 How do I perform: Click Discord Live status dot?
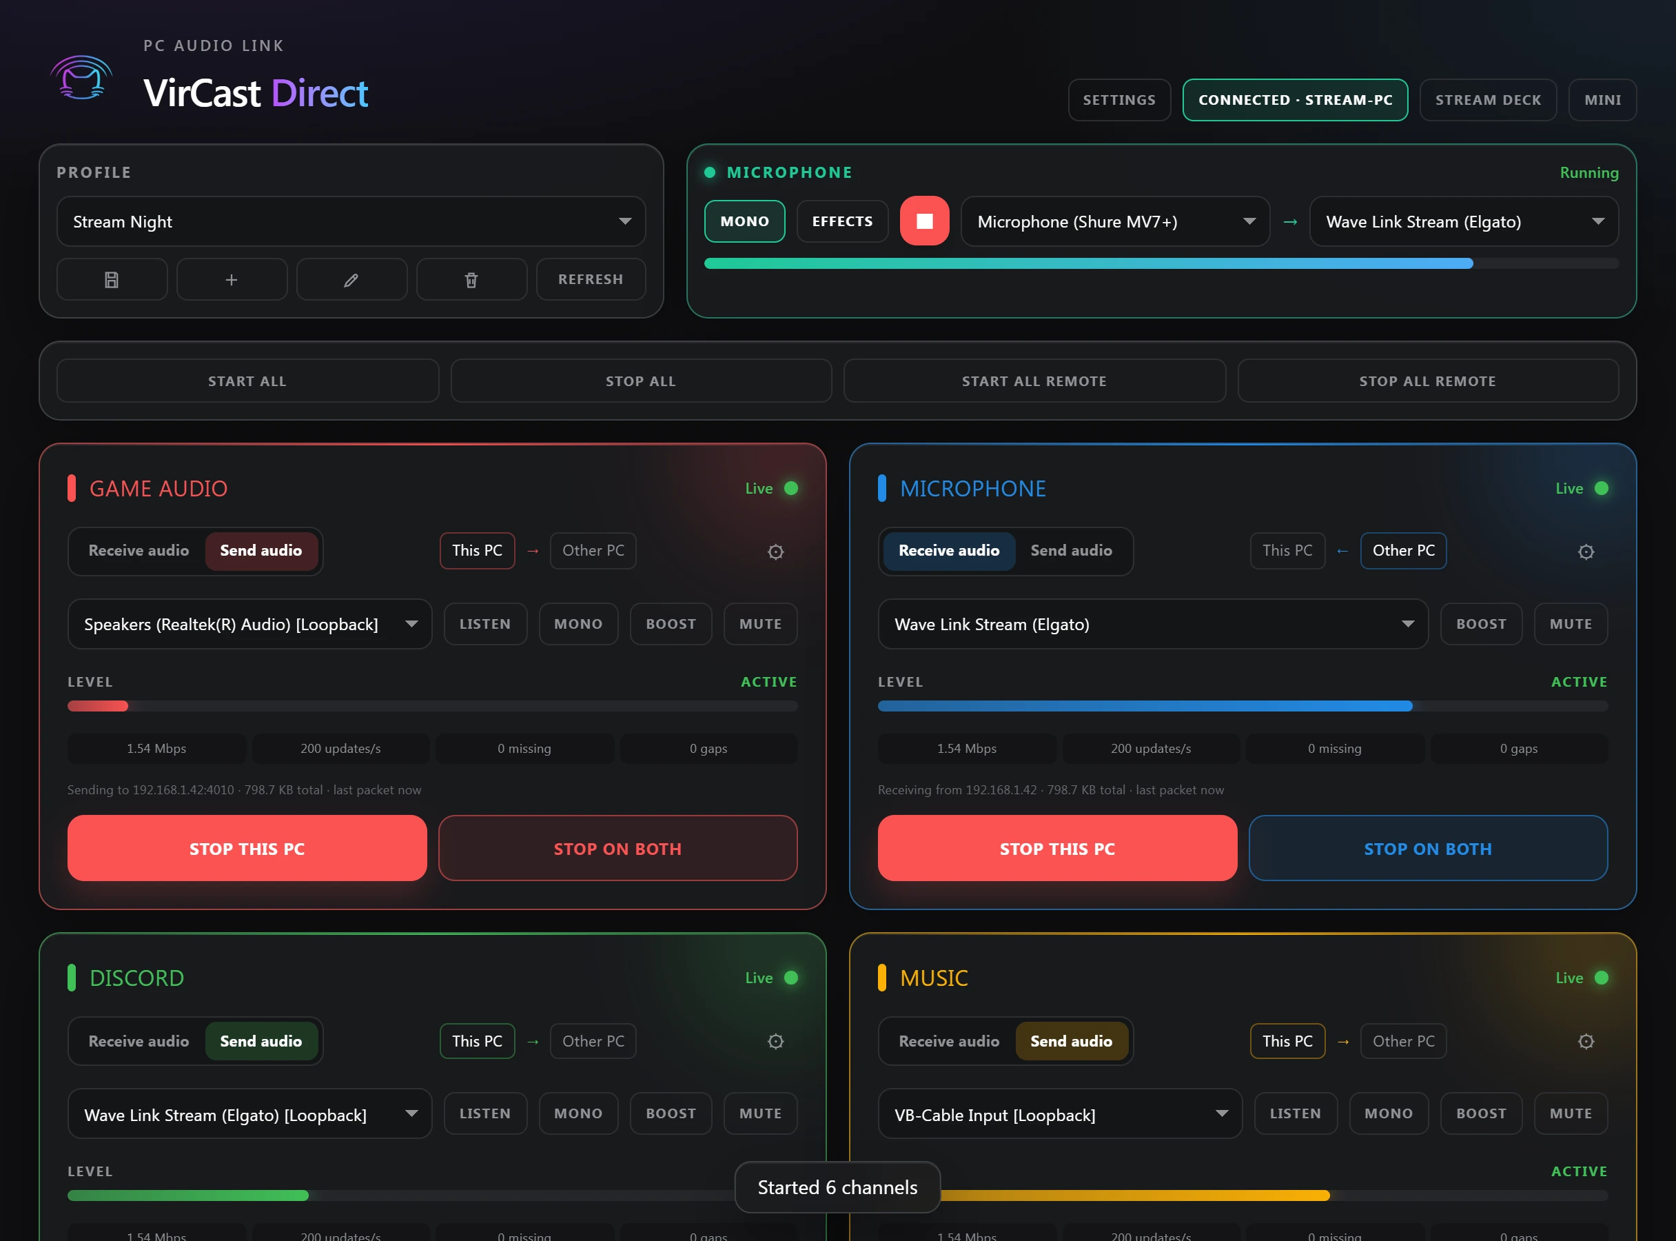tap(790, 978)
